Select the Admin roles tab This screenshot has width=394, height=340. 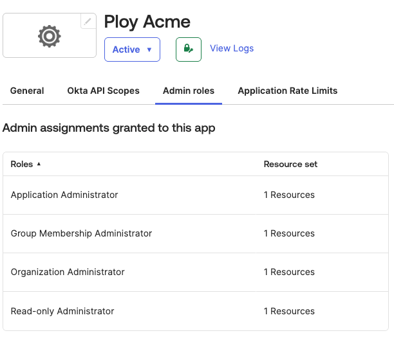point(189,91)
